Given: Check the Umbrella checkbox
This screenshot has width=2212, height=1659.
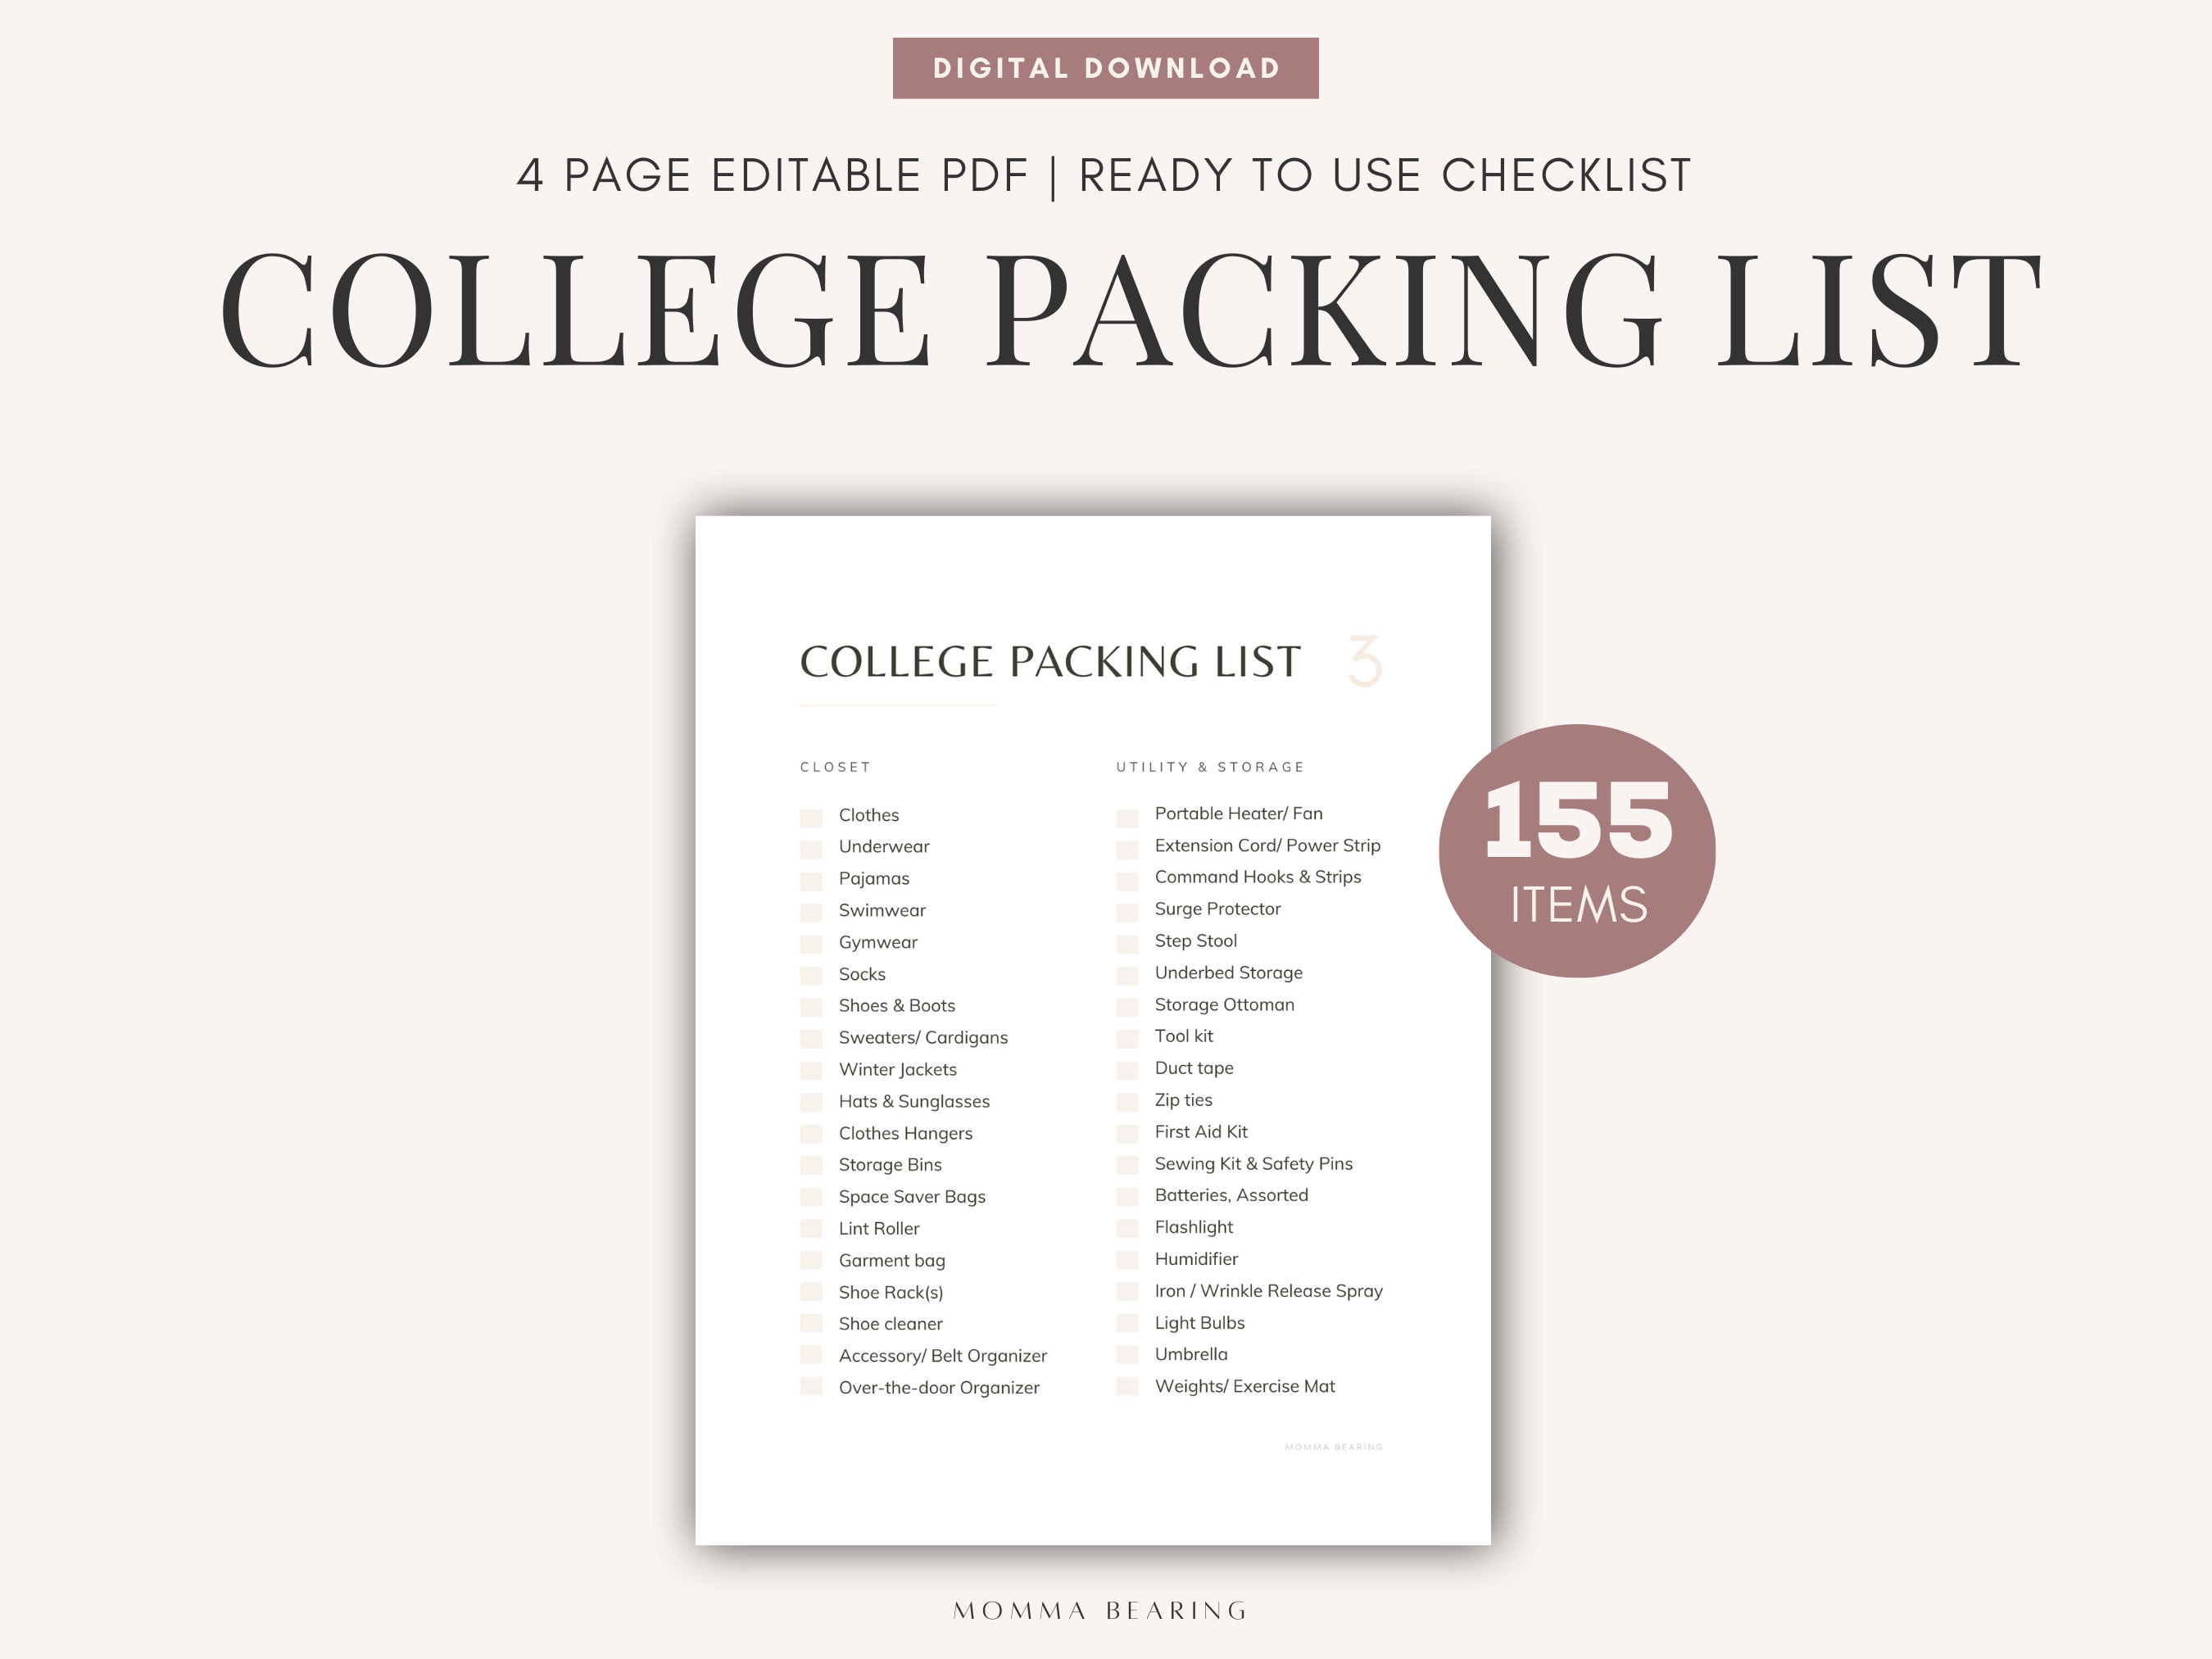Looking at the screenshot, I should coord(1127,1355).
